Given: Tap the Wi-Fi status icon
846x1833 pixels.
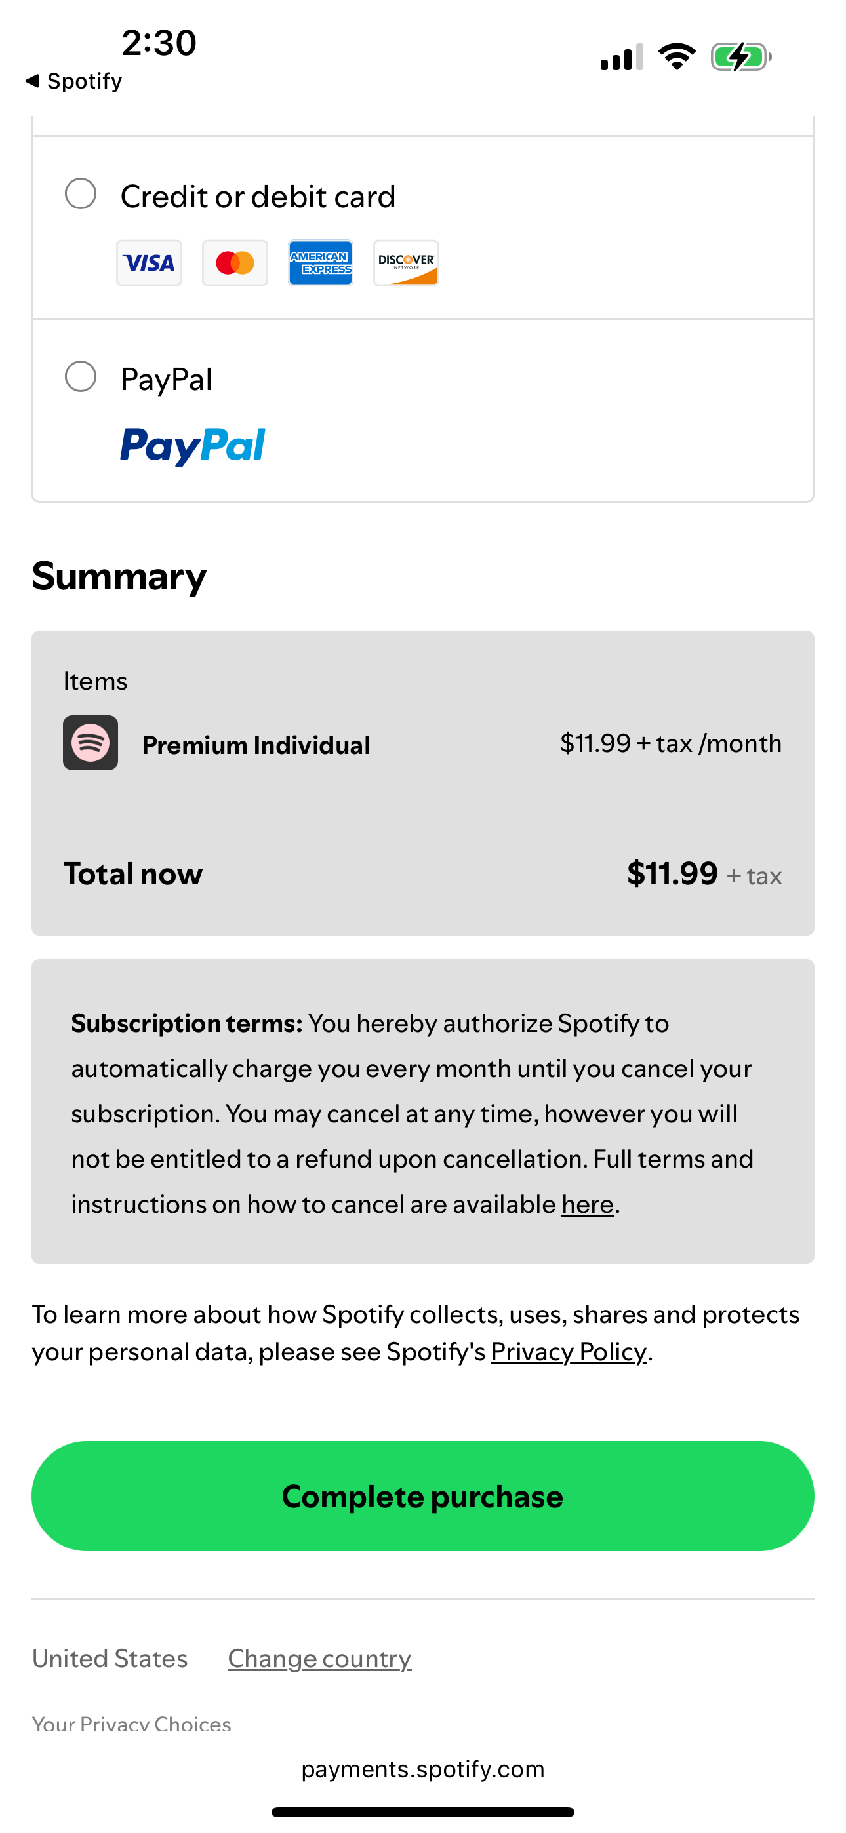Looking at the screenshot, I should (x=677, y=57).
